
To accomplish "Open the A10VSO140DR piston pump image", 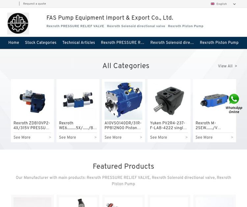I will click(x=123, y=101).
